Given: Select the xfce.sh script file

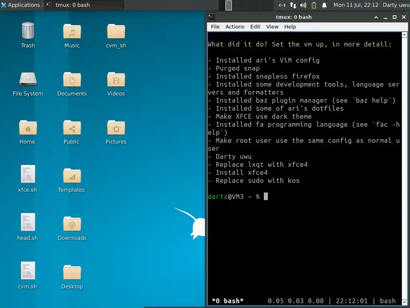Looking at the screenshot, I should (28, 178).
